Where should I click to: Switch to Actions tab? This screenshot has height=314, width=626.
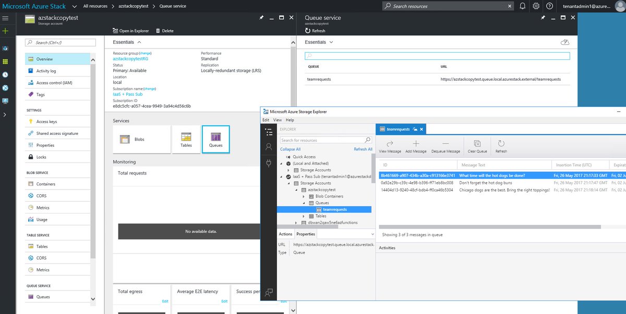point(285,234)
